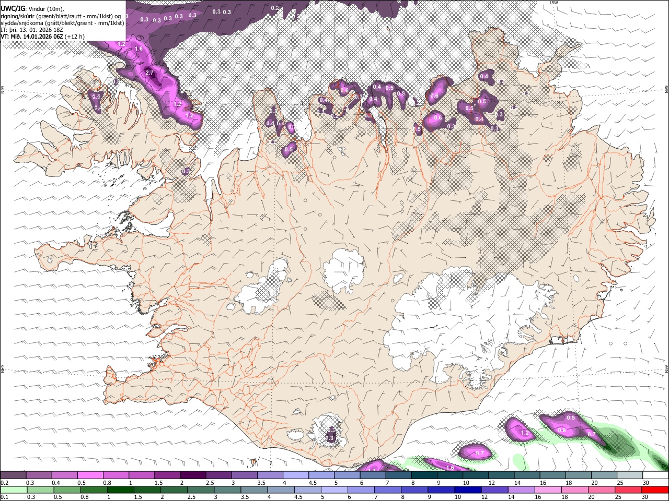Screen dimensions: 669x501
Task: Pick the lower legend deep blue swatch 10–12
Action: (468, 490)
